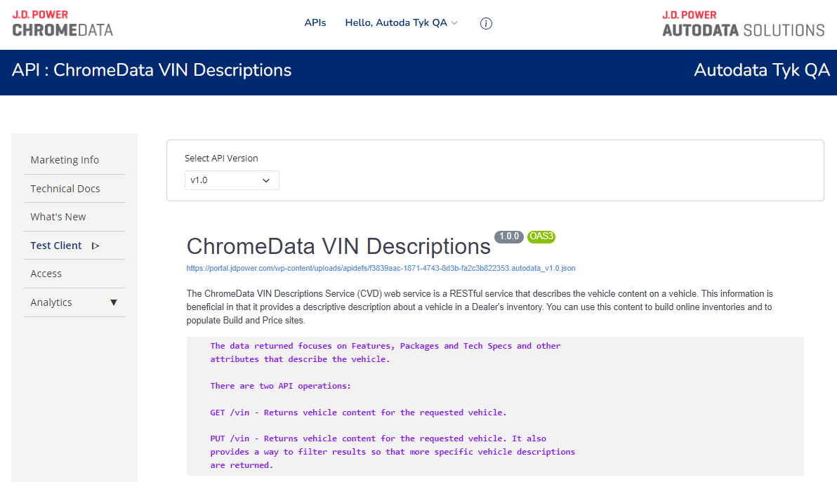This screenshot has height=482, width=837.
Task: Click the J.D. Power ChromeData logo
Action: (x=62, y=24)
